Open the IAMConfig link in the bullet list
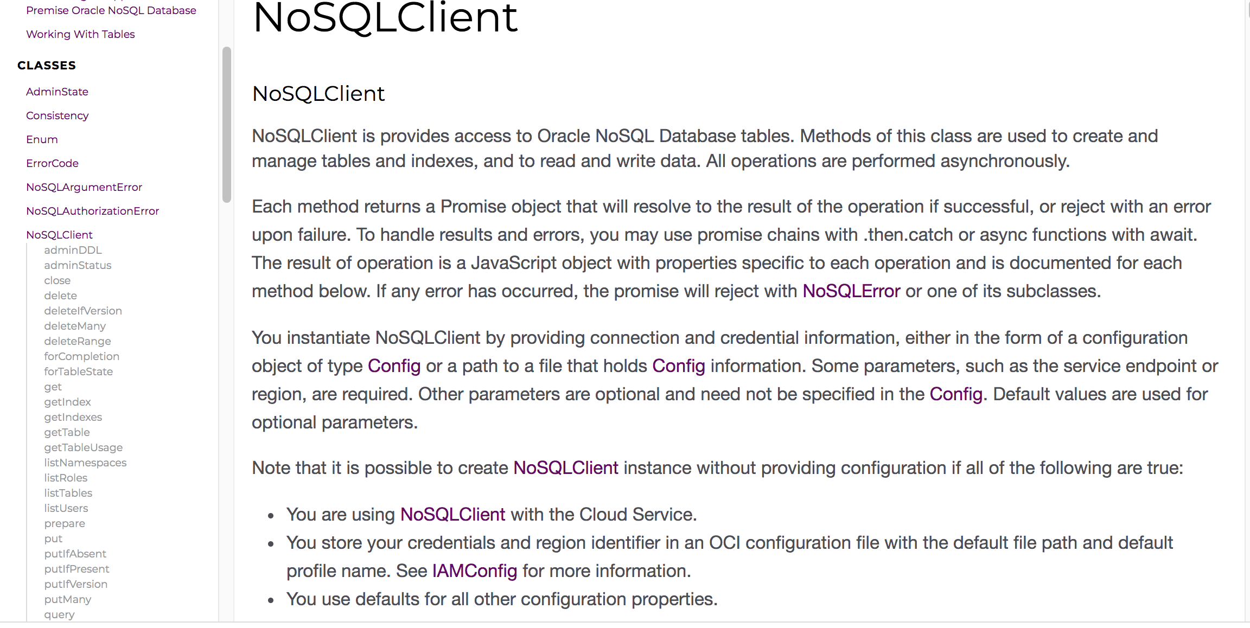1250x628 pixels. point(474,571)
